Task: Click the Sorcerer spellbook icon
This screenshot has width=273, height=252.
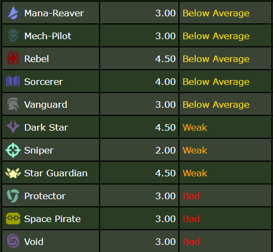Action: pyautogui.click(x=13, y=81)
